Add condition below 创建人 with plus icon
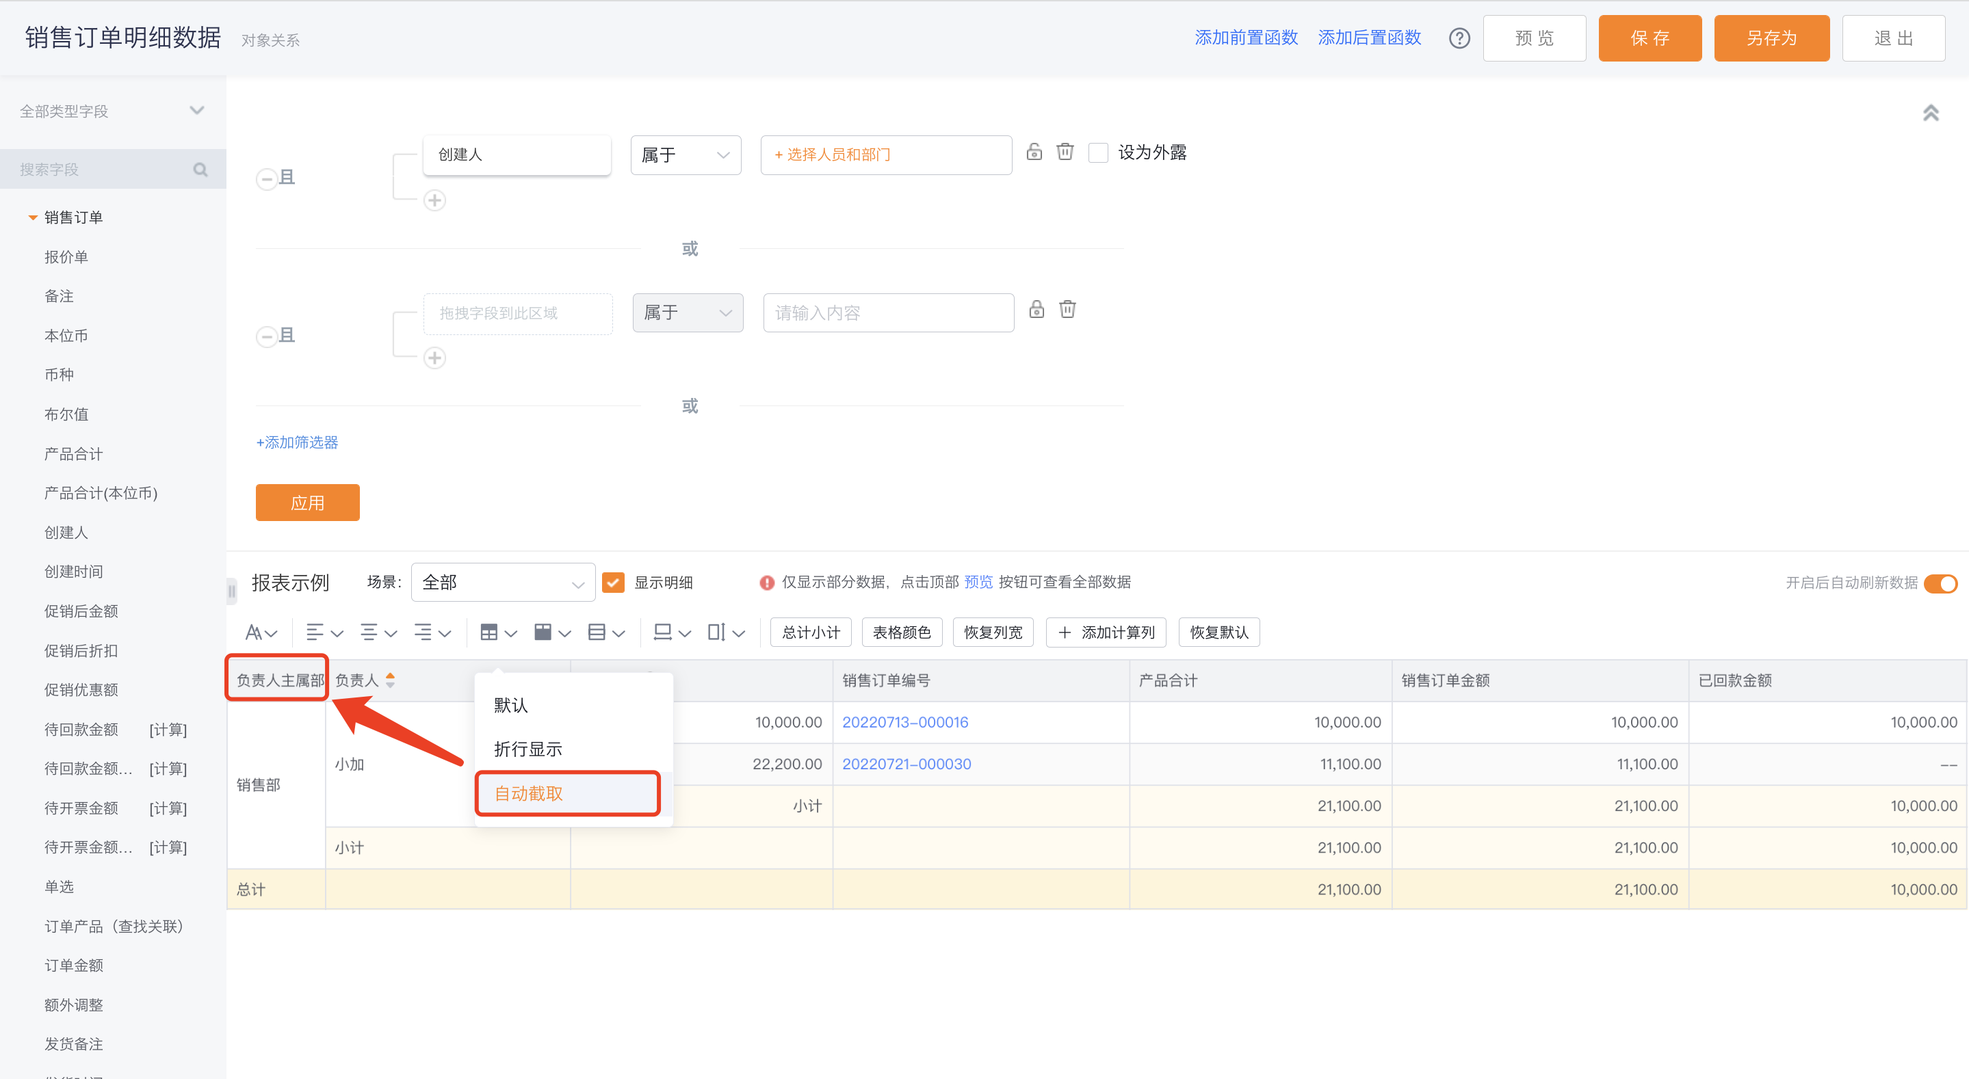Viewport: 1969px width, 1079px height. pyautogui.click(x=435, y=200)
